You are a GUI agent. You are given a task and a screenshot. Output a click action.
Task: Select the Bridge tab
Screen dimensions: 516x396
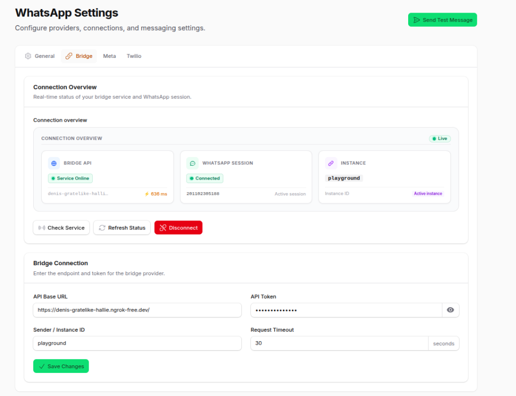79,56
